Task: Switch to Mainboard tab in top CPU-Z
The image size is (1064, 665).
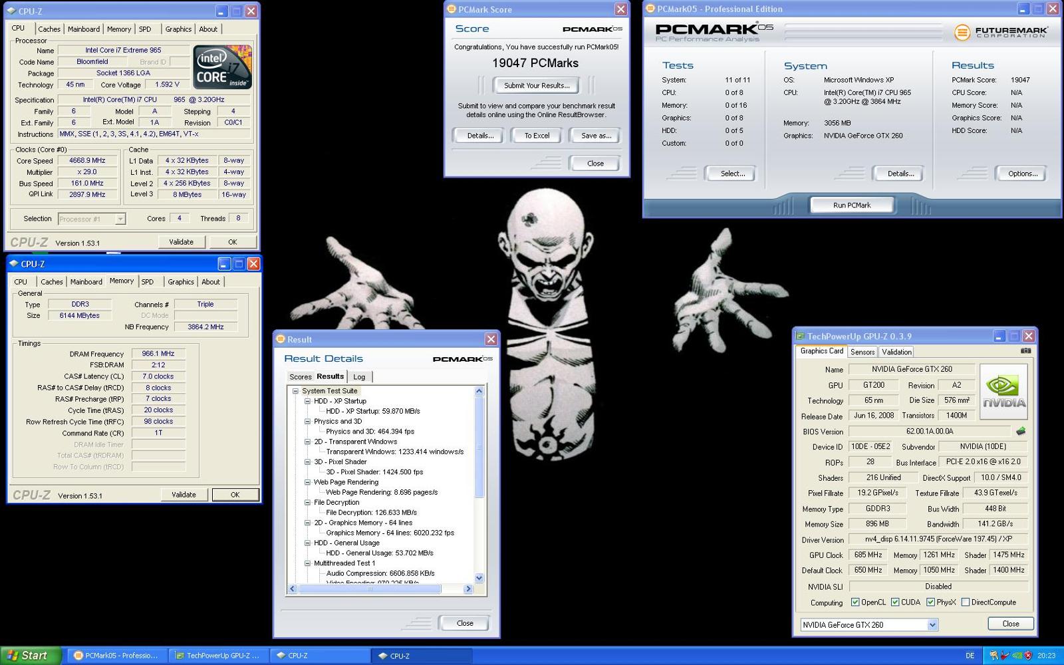Action: pos(84,29)
